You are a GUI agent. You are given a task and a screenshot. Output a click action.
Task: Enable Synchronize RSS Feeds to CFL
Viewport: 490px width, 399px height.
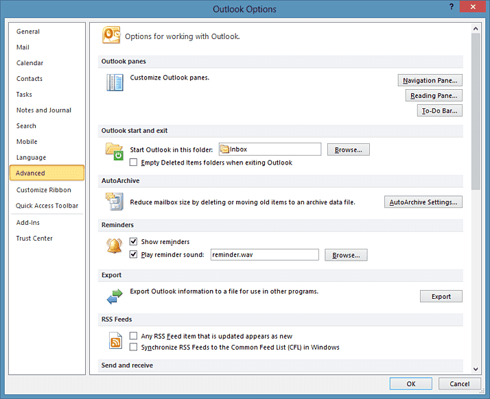pos(133,347)
